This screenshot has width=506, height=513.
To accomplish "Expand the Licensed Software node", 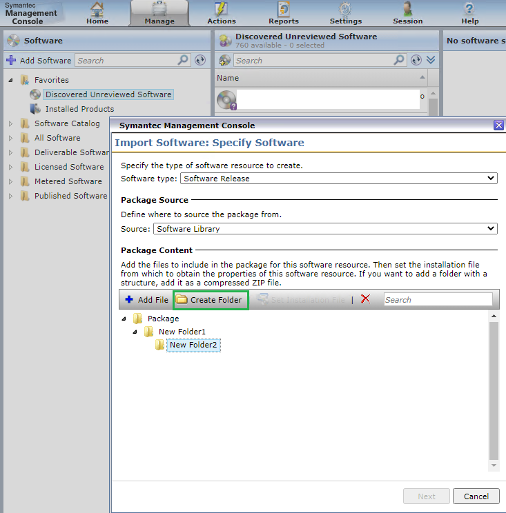I will pyautogui.click(x=10, y=167).
